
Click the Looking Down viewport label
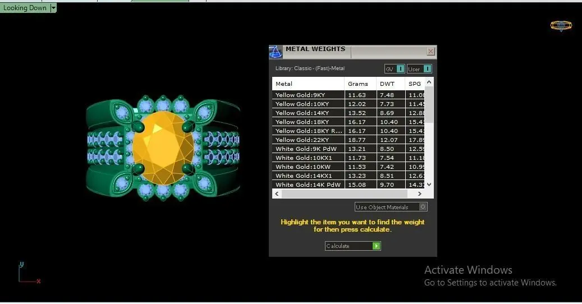click(x=25, y=8)
